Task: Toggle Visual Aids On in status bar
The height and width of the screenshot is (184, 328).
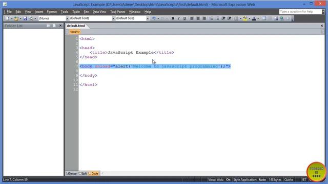Action: coord(219,179)
